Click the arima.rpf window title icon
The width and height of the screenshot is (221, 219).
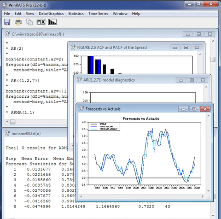[7, 34]
